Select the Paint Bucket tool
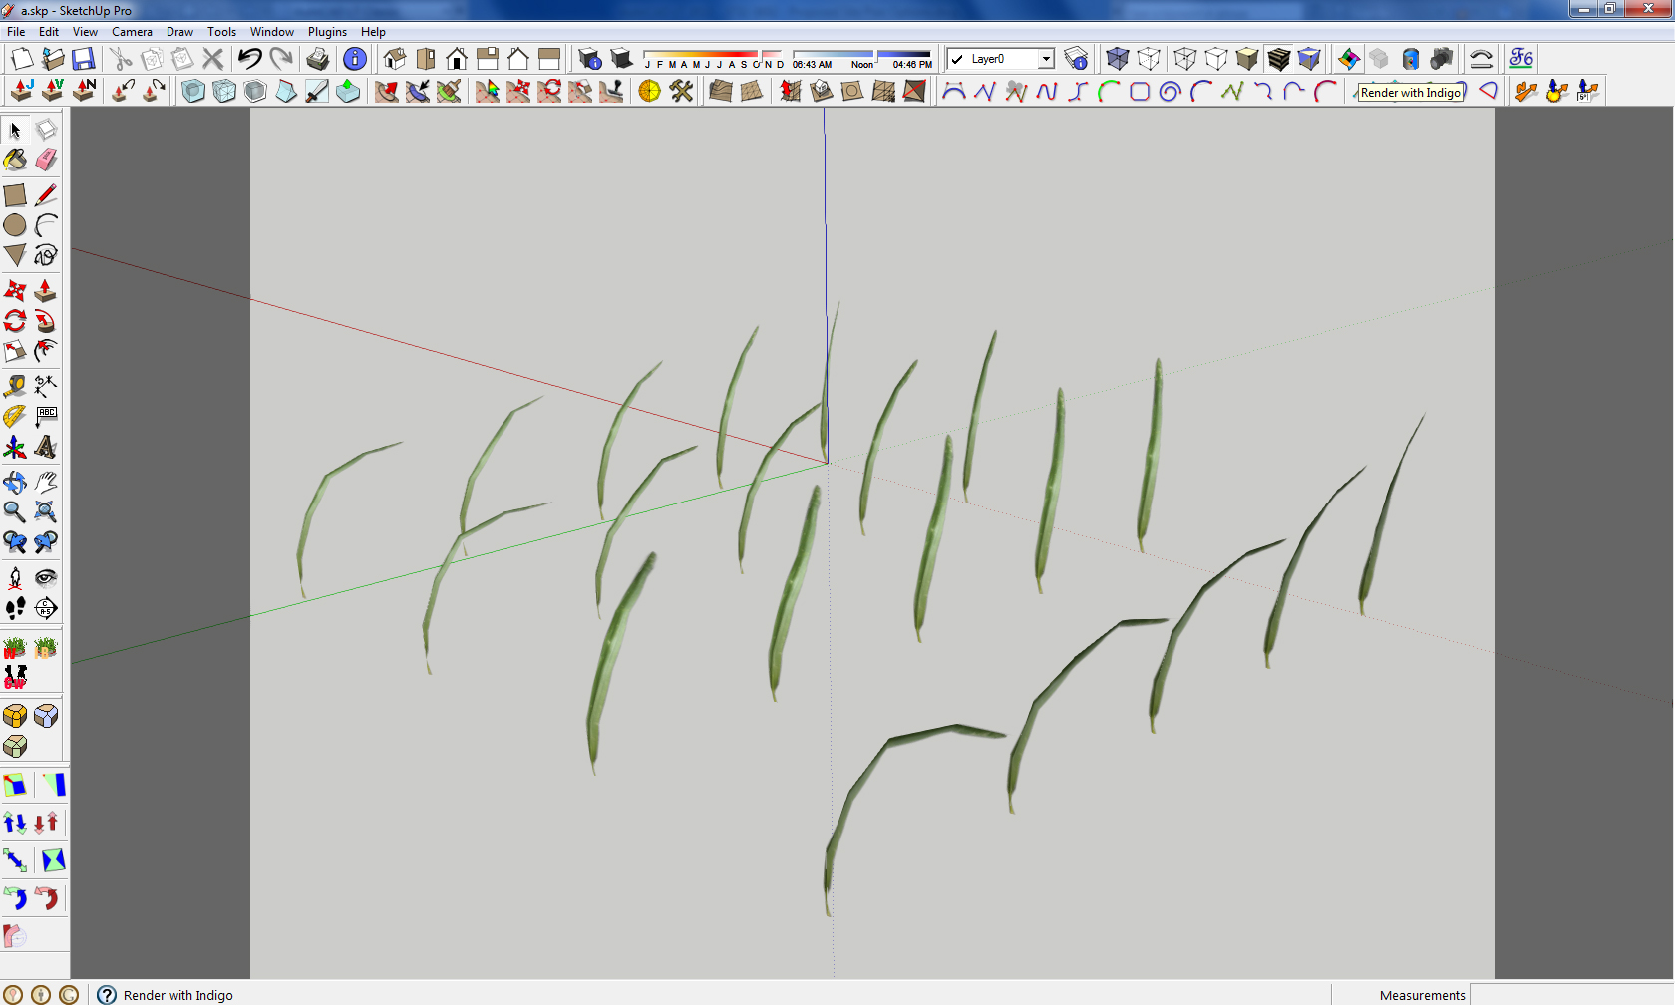Screen dimensions: 1675x1005 click(15, 160)
